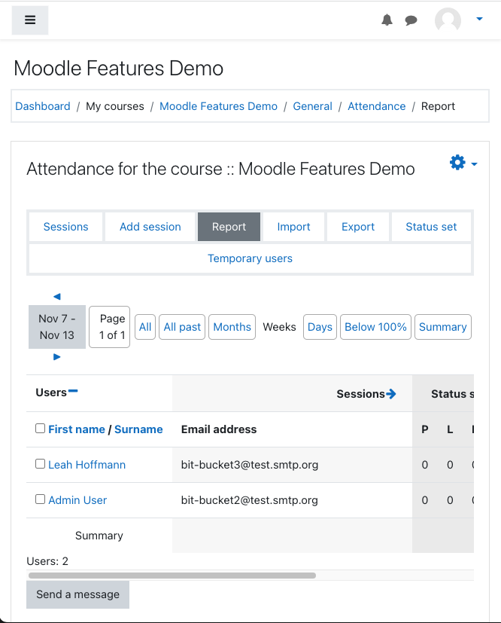This screenshot has height=623, width=501.
Task: Open the messages chat icon
Action: [x=411, y=20]
